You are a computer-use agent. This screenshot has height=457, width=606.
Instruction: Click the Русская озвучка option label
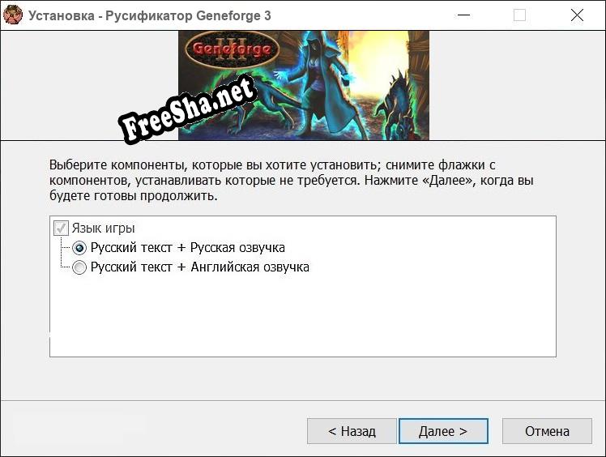188,248
